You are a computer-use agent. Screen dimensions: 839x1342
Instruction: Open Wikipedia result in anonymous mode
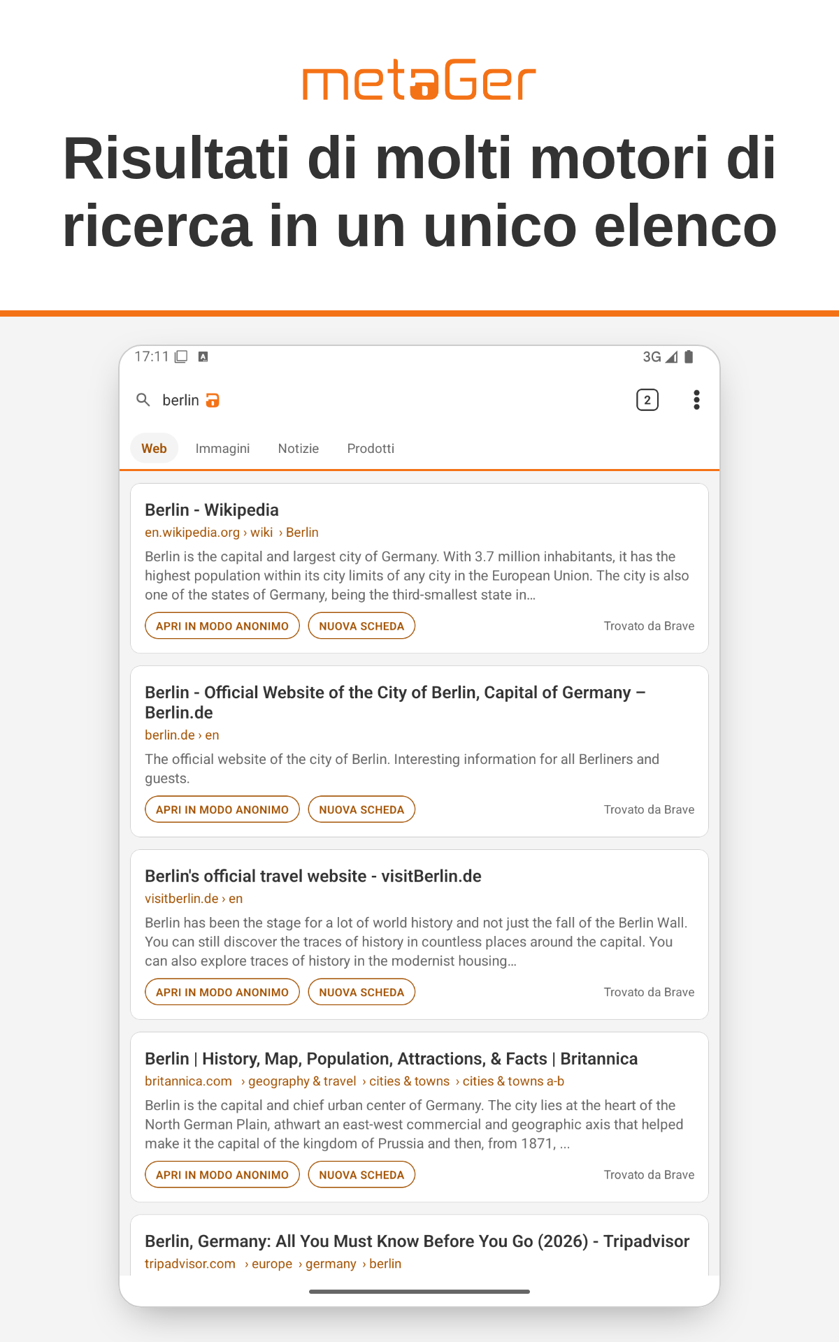(x=222, y=626)
